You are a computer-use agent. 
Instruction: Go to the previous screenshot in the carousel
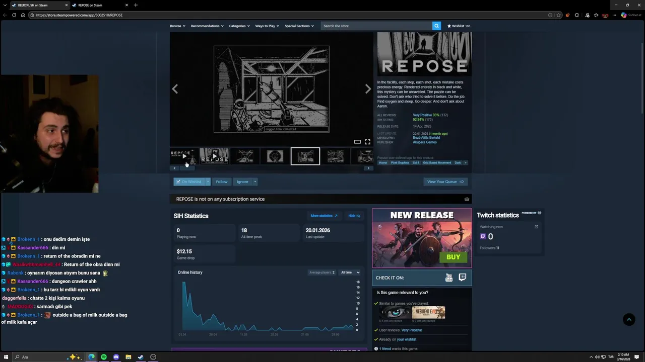coord(175,89)
